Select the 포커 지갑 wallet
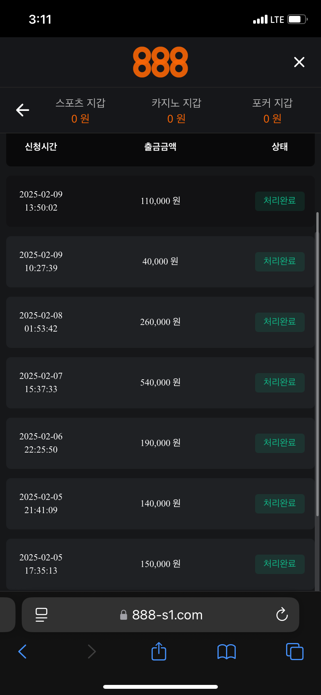This screenshot has height=695, width=321. [x=272, y=110]
